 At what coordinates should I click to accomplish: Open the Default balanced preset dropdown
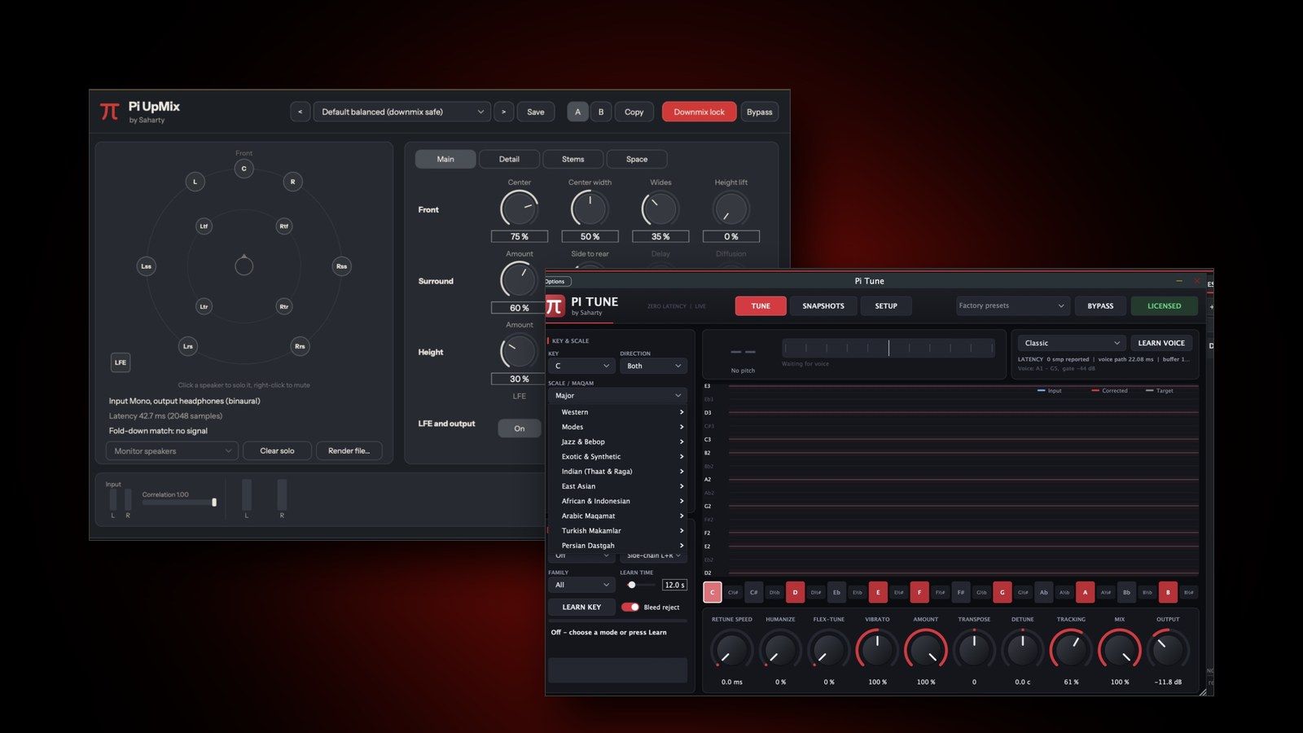402,112
